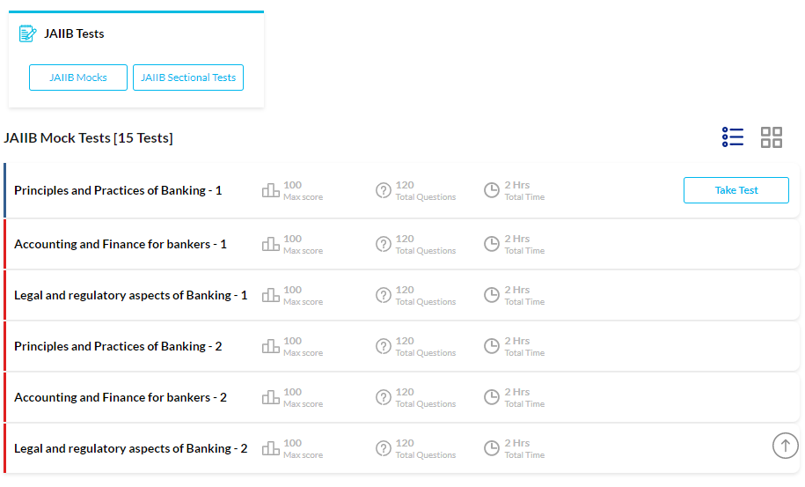Click question-mark icon for Principles of Banking - 1
805x487 pixels.
384,190
